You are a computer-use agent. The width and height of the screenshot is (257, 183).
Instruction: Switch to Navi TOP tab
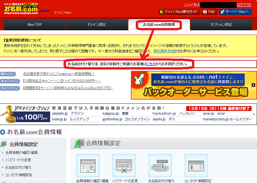35,25
